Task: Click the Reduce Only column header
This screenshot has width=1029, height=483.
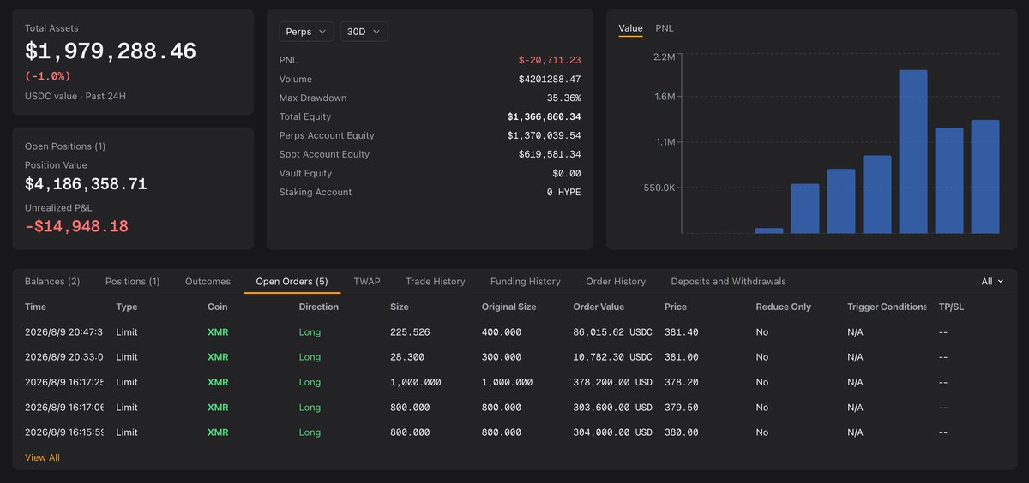Action: point(783,307)
